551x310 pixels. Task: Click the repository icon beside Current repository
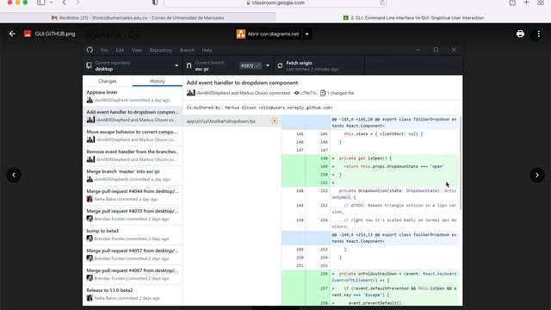(x=89, y=65)
